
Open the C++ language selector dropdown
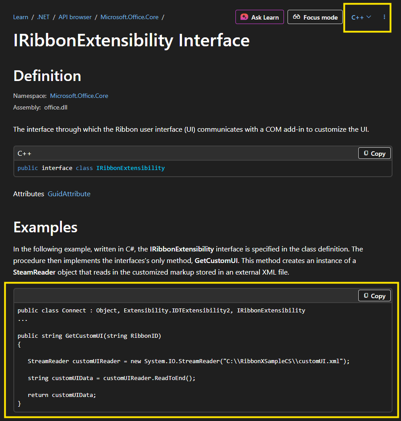[x=361, y=17]
